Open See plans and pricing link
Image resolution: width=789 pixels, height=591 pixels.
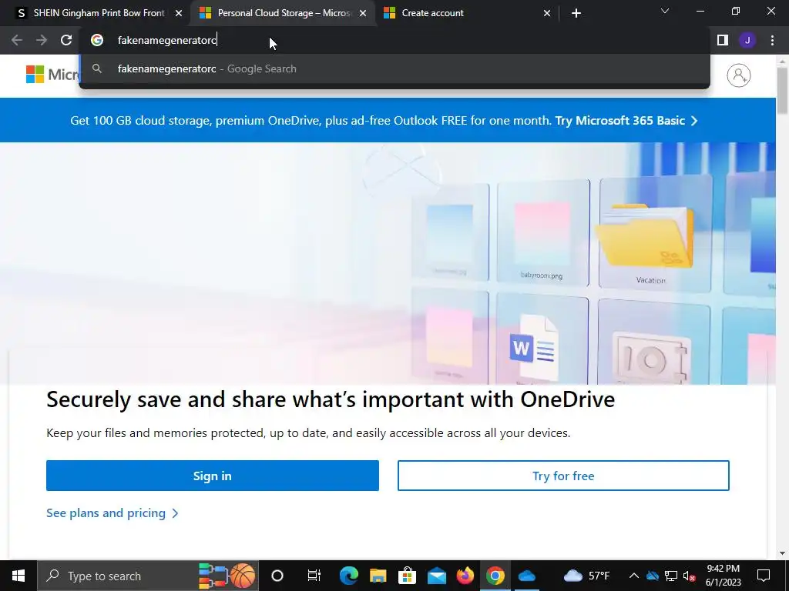click(x=112, y=513)
